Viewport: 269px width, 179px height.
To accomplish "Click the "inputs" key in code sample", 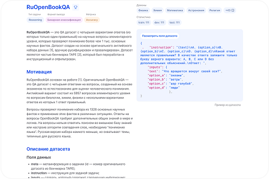I will (x=155, y=67).
